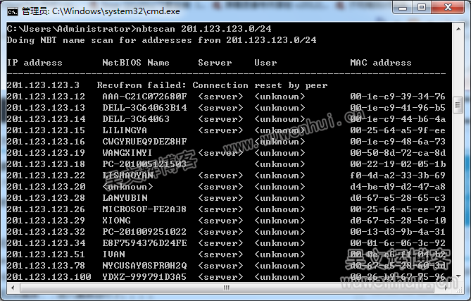
Task: Click the 'NetBIOS Name' column header text
Action: [x=136, y=63]
